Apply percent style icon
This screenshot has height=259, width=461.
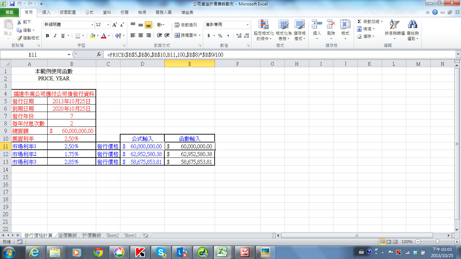220,35
